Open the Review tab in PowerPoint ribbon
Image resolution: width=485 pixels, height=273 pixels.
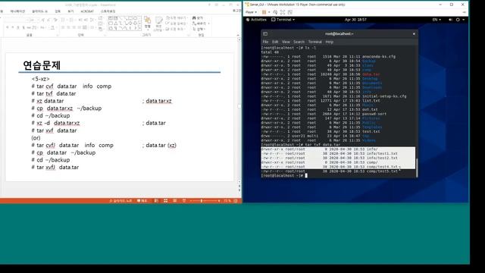[58, 11]
